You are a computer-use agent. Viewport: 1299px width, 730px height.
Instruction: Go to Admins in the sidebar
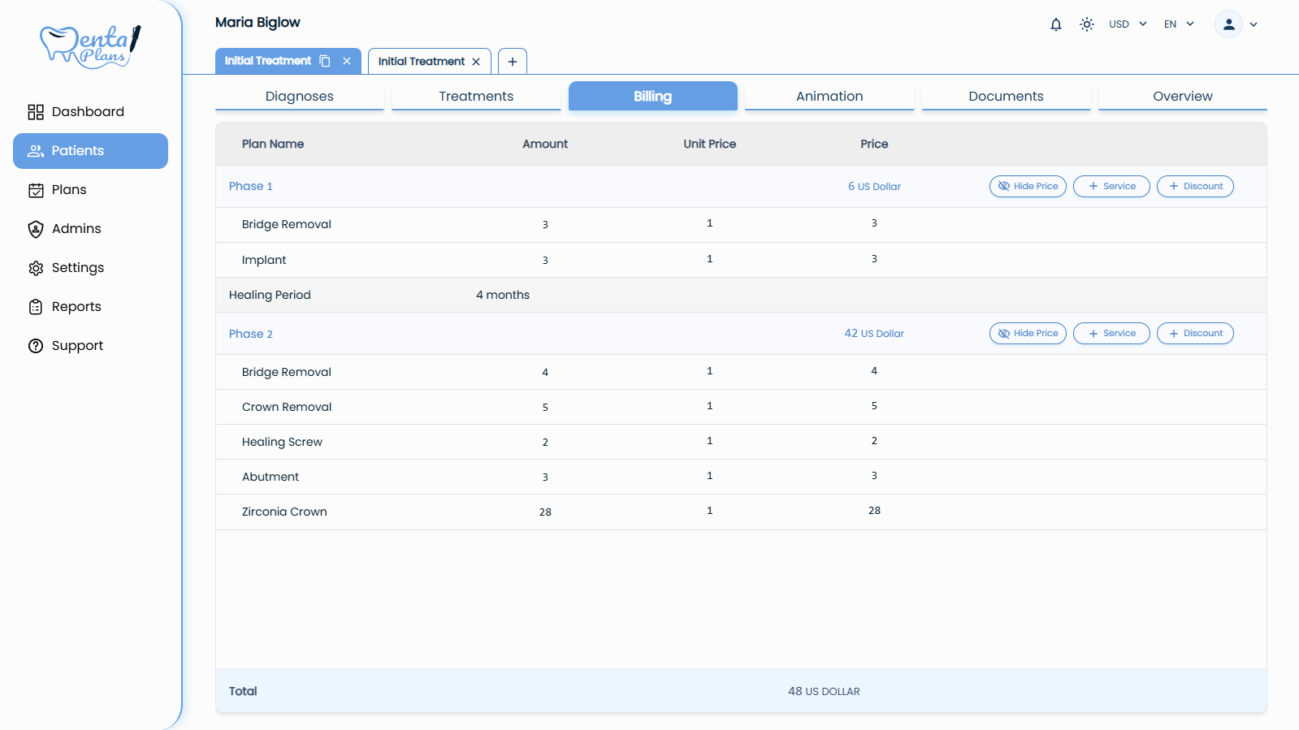pyautogui.click(x=76, y=229)
